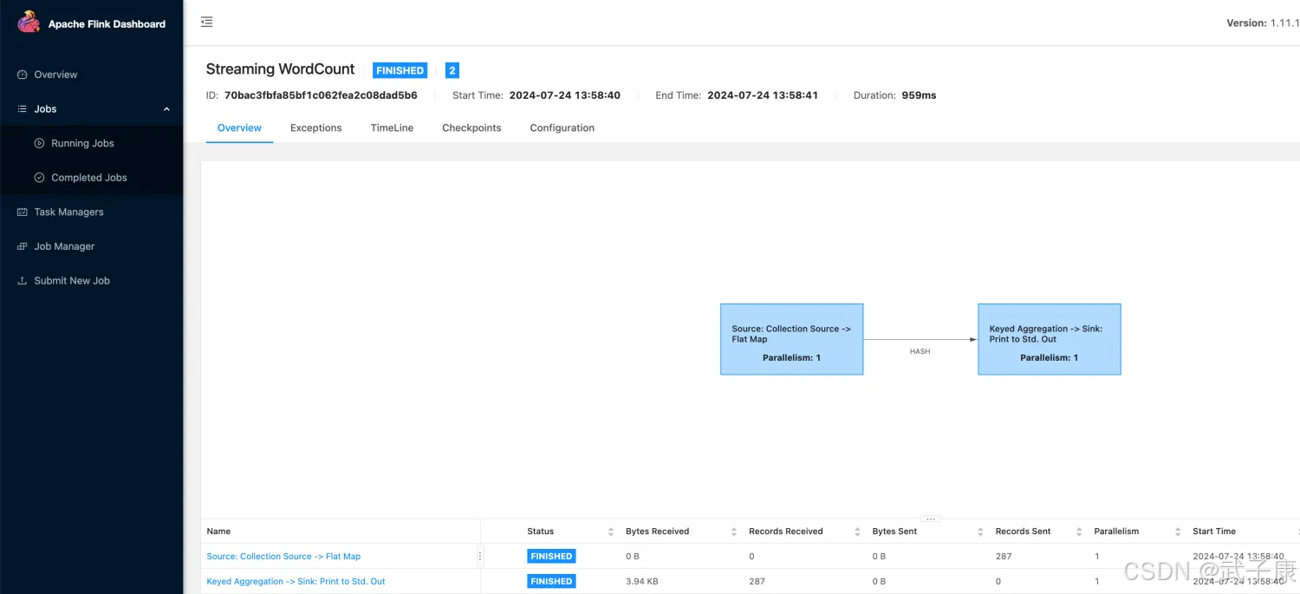Click the HASH edge label in graph
Image resolution: width=1300 pixels, height=594 pixels.
[x=920, y=351]
